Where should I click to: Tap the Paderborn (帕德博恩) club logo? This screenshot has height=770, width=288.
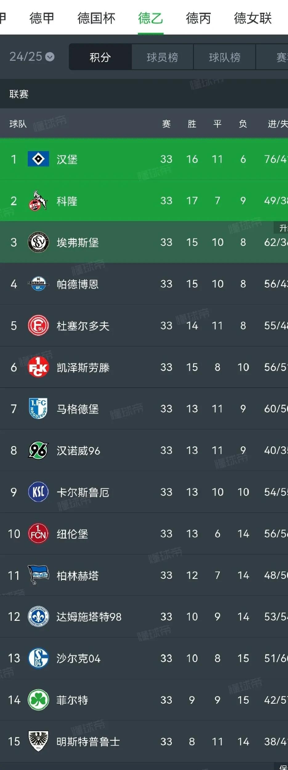38,284
